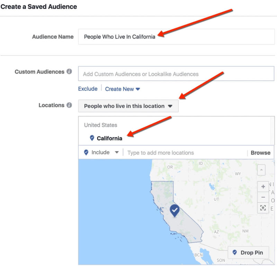Expand 'People who live in this location' dropdown
The height and width of the screenshot is (266, 277).
pyautogui.click(x=128, y=106)
